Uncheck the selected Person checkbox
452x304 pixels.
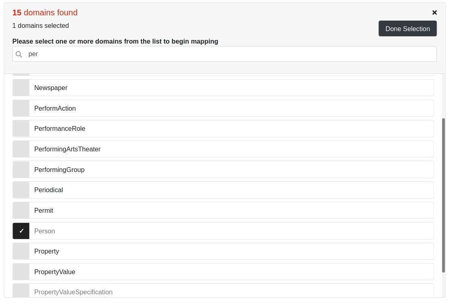tap(21, 231)
